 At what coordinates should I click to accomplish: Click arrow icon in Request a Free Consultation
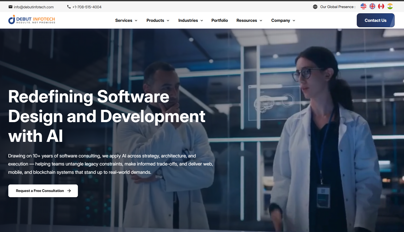[69, 191]
